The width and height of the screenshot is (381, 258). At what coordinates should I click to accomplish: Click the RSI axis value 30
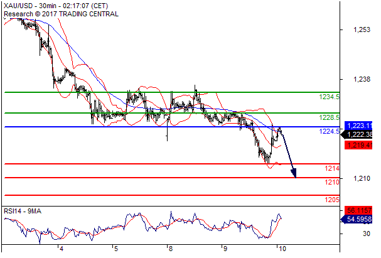pos(367,234)
